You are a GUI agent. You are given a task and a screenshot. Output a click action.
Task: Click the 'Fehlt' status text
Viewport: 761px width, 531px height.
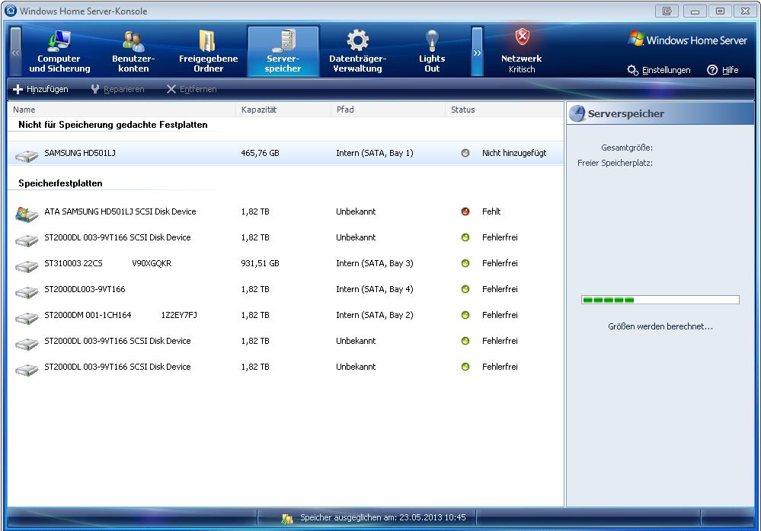pyautogui.click(x=491, y=211)
